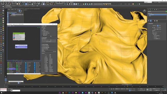Click the Undo arrow in main toolbar
Image resolution: width=167 pixels, height=94 pixels.
click(2, 4)
